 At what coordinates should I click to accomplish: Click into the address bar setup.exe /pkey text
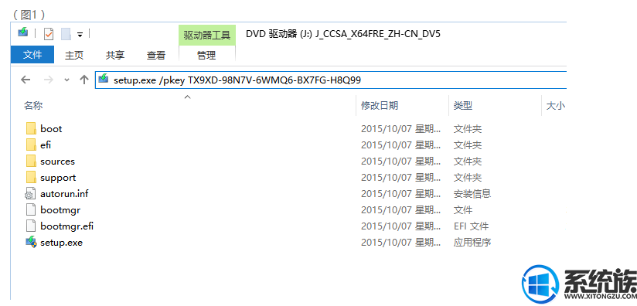tap(237, 80)
